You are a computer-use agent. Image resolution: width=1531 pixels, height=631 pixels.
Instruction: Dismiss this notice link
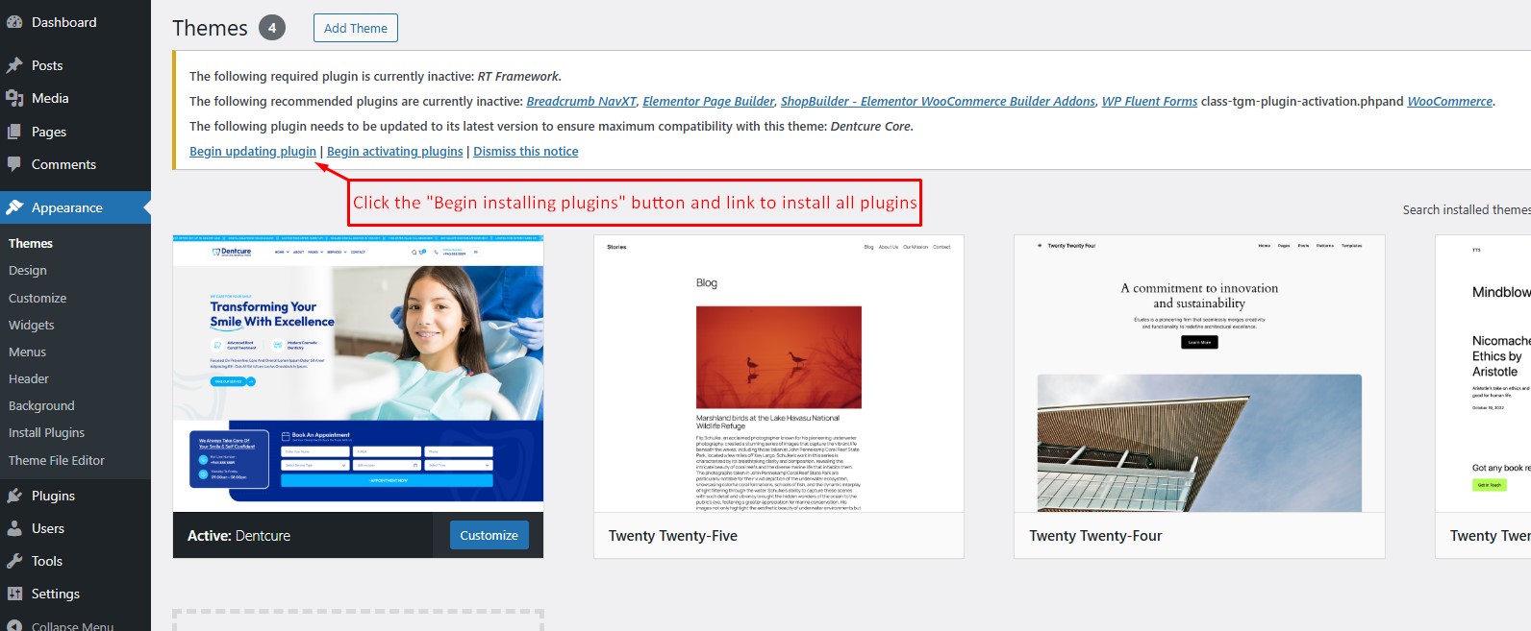pos(526,151)
